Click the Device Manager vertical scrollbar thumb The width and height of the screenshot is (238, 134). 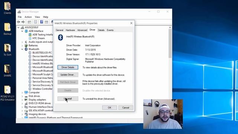pos(170,44)
